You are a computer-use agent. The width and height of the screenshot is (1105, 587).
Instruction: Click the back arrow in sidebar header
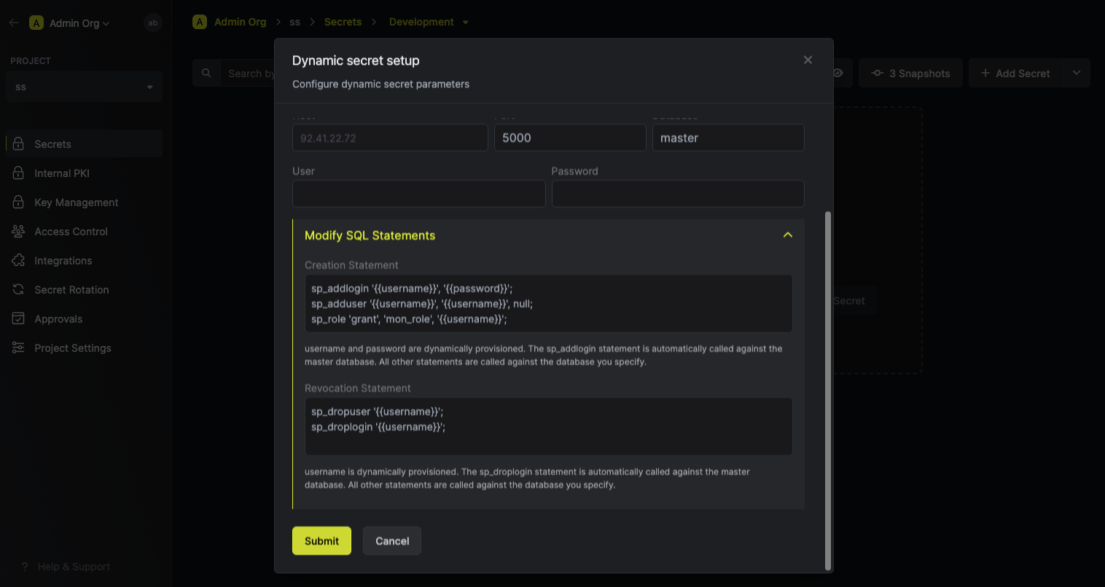14,23
